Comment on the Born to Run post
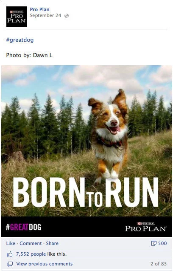173x271 pixels. click(x=31, y=243)
